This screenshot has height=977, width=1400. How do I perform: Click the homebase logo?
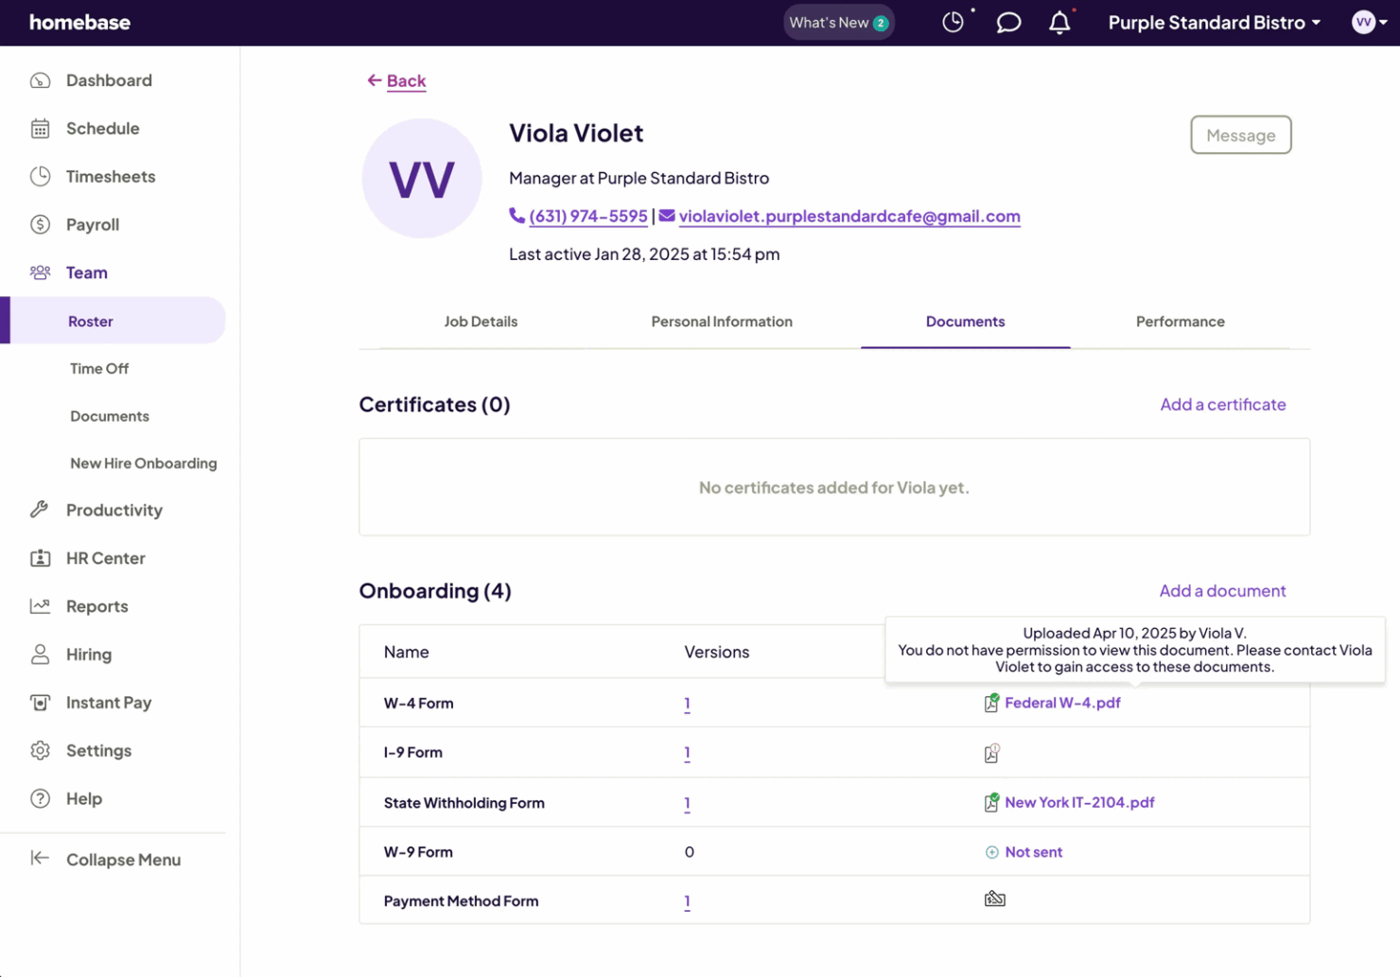[x=79, y=23]
